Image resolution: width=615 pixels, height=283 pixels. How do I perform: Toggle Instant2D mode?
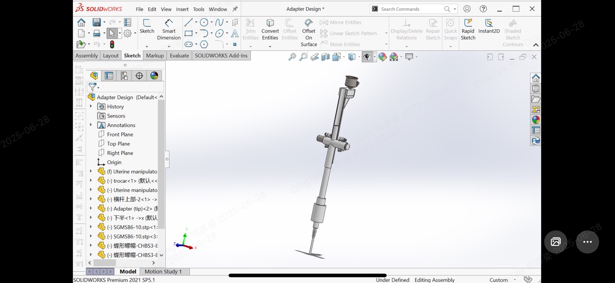(x=489, y=26)
